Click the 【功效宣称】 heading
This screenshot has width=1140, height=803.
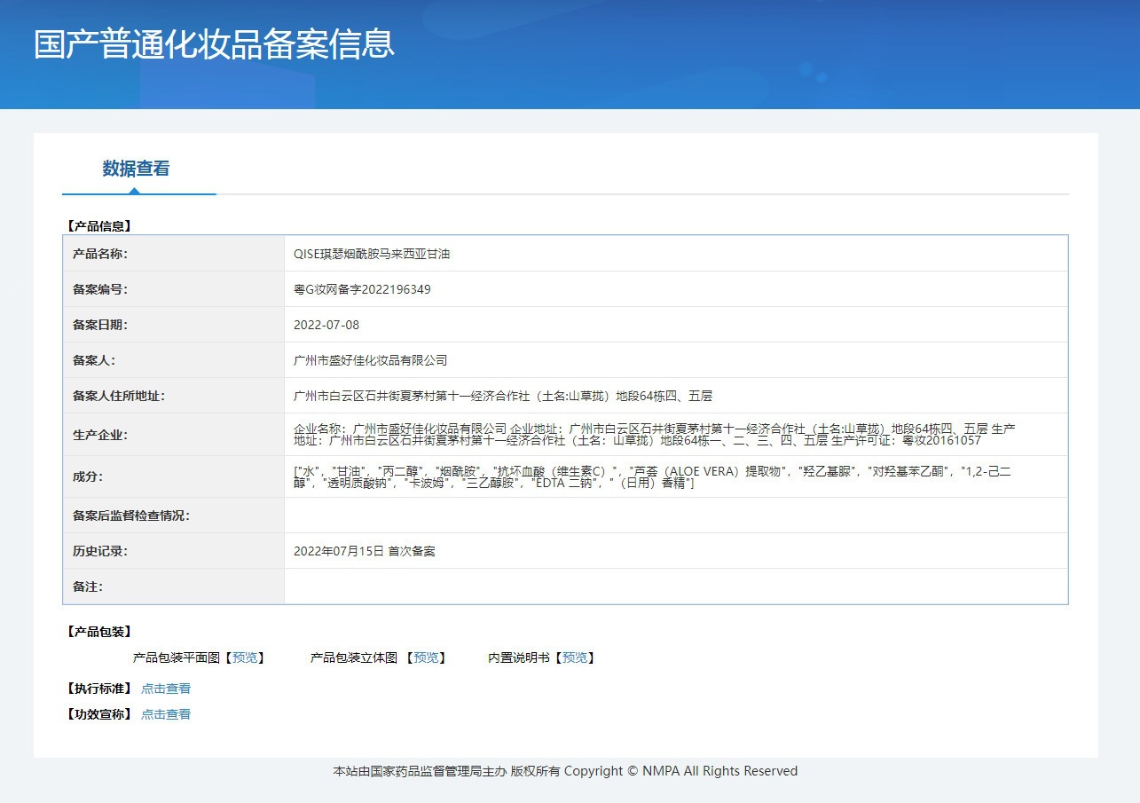click(98, 714)
